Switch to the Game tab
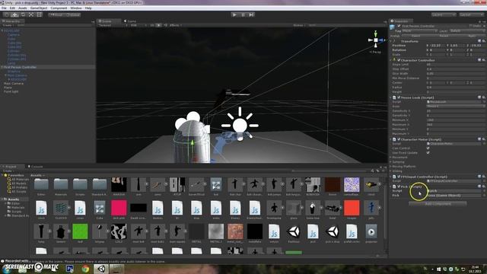This screenshot has height=274, width=487. coord(130,21)
